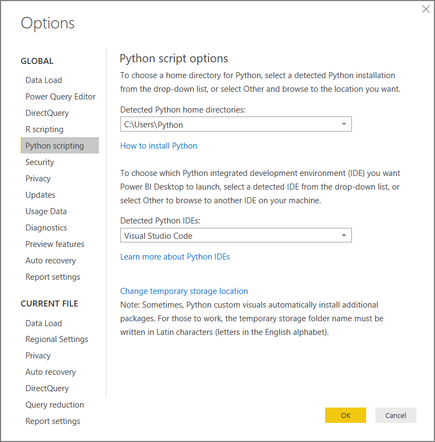The width and height of the screenshot is (435, 442).
Task: Open Diagnostics options
Action: [45, 227]
